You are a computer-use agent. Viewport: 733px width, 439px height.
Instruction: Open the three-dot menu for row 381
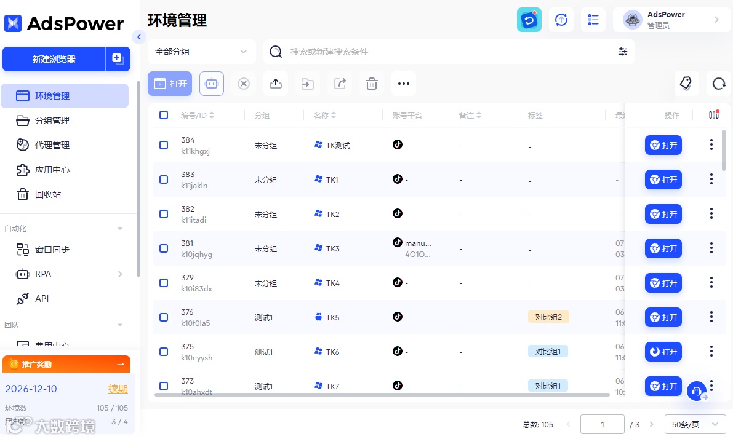click(x=711, y=248)
